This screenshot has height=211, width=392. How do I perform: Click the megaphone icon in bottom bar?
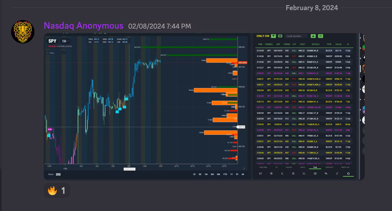click(x=260, y=174)
